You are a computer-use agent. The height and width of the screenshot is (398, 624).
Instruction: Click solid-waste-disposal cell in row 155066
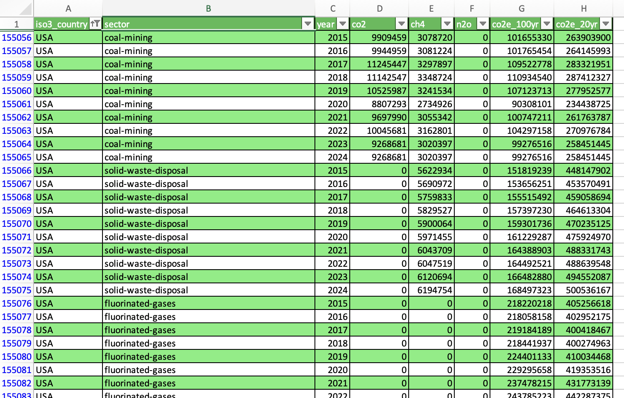[209, 170]
